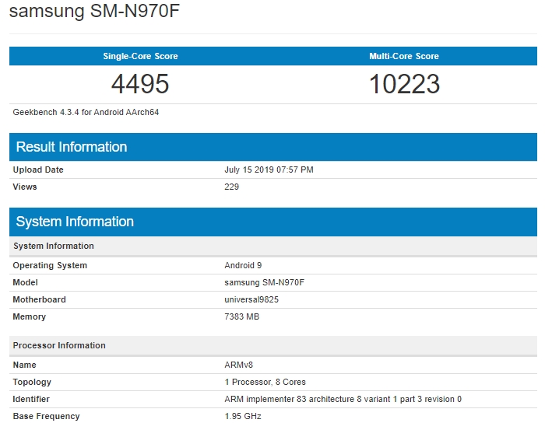545x423 pixels.
Task: Click the Processor Information subsection header
Action: (x=59, y=345)
